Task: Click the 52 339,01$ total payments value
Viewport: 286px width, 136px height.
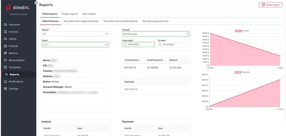Action: pyautogui.click(x=152, y=68)
